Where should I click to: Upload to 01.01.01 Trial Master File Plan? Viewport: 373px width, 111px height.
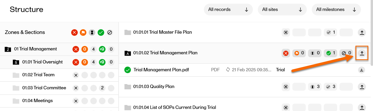click(x=362, y=32)
